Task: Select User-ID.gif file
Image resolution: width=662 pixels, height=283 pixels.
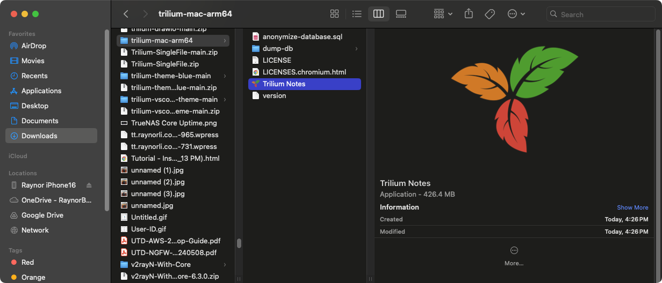Action: (173, 229)
